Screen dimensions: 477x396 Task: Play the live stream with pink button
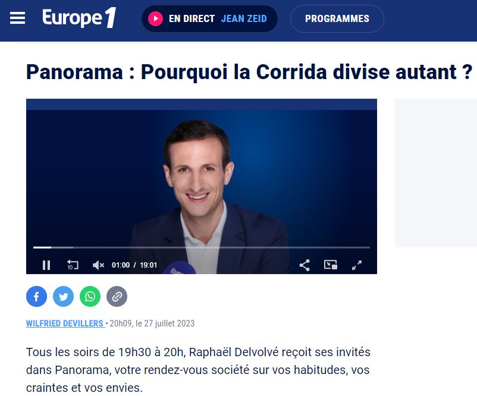155,18
